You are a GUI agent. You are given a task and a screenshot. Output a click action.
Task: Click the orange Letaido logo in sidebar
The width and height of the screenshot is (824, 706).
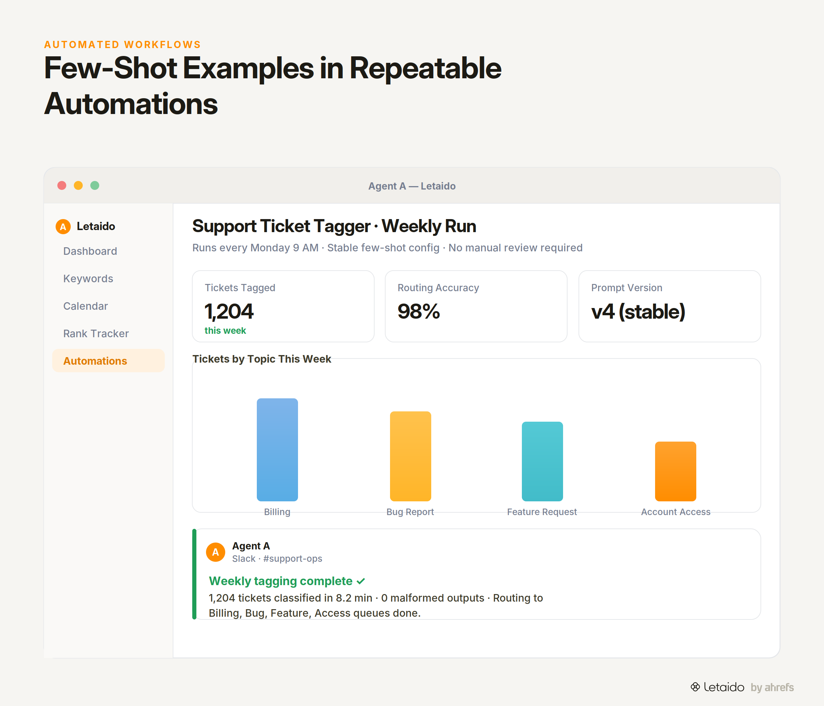(63, 226)
